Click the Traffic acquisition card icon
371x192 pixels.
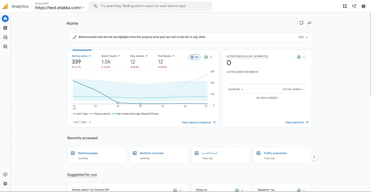click(258, 153)
